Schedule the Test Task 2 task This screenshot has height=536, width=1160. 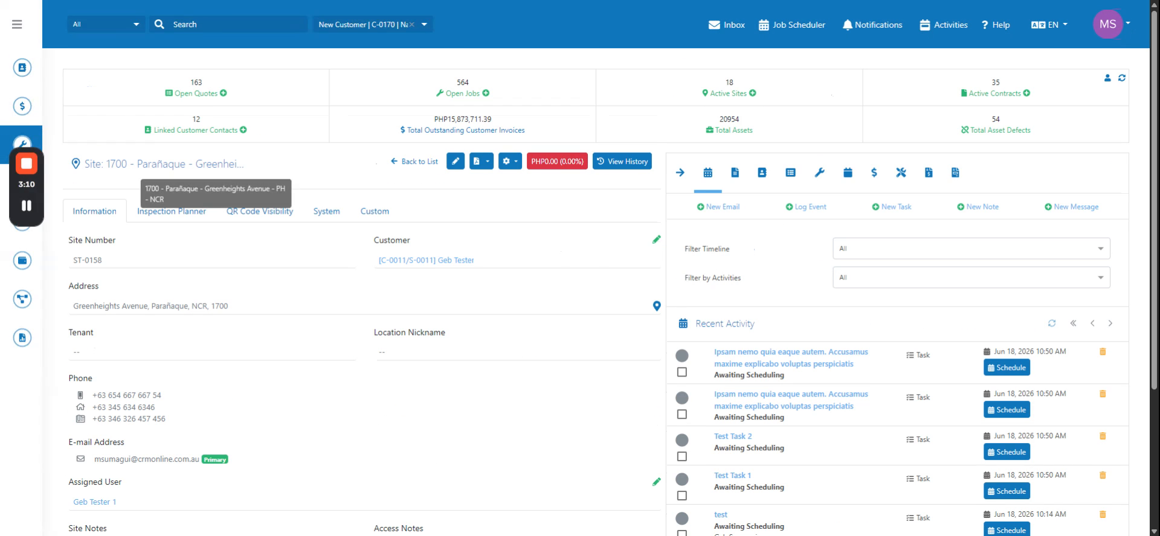click(x=1007, y=452)
